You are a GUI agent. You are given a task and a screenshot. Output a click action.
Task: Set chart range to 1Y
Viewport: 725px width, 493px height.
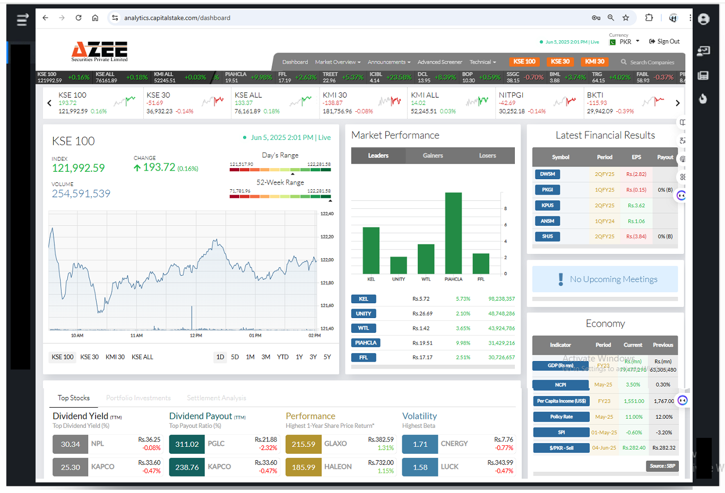tap(299, 357)
